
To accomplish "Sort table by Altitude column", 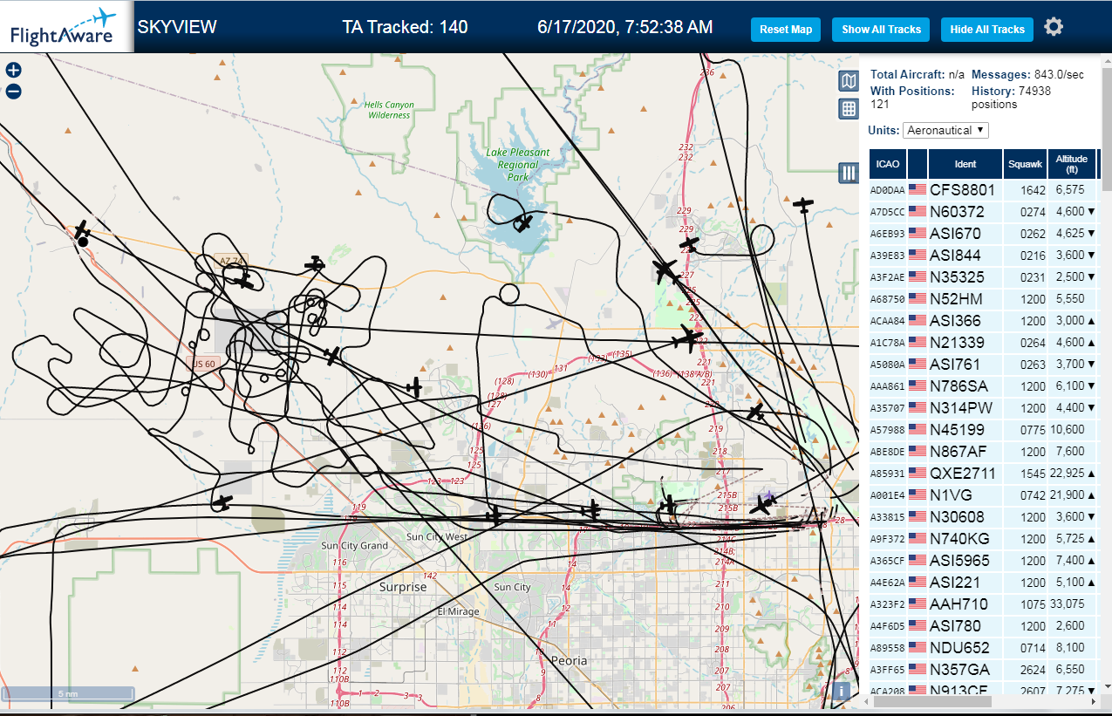I will click(x=1072, y=163).
